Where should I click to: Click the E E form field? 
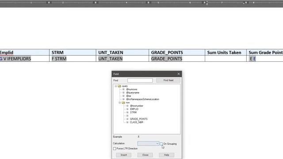[252, 59]
